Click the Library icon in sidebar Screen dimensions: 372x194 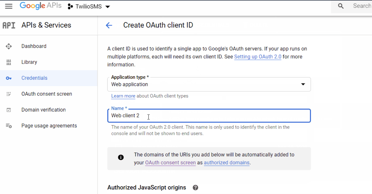9,62
